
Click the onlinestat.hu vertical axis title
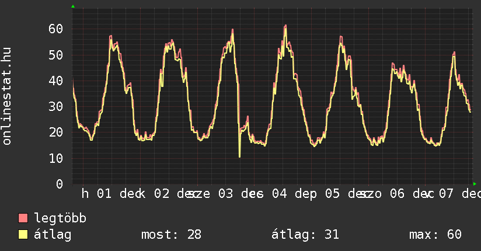click(x=7, y=96)
